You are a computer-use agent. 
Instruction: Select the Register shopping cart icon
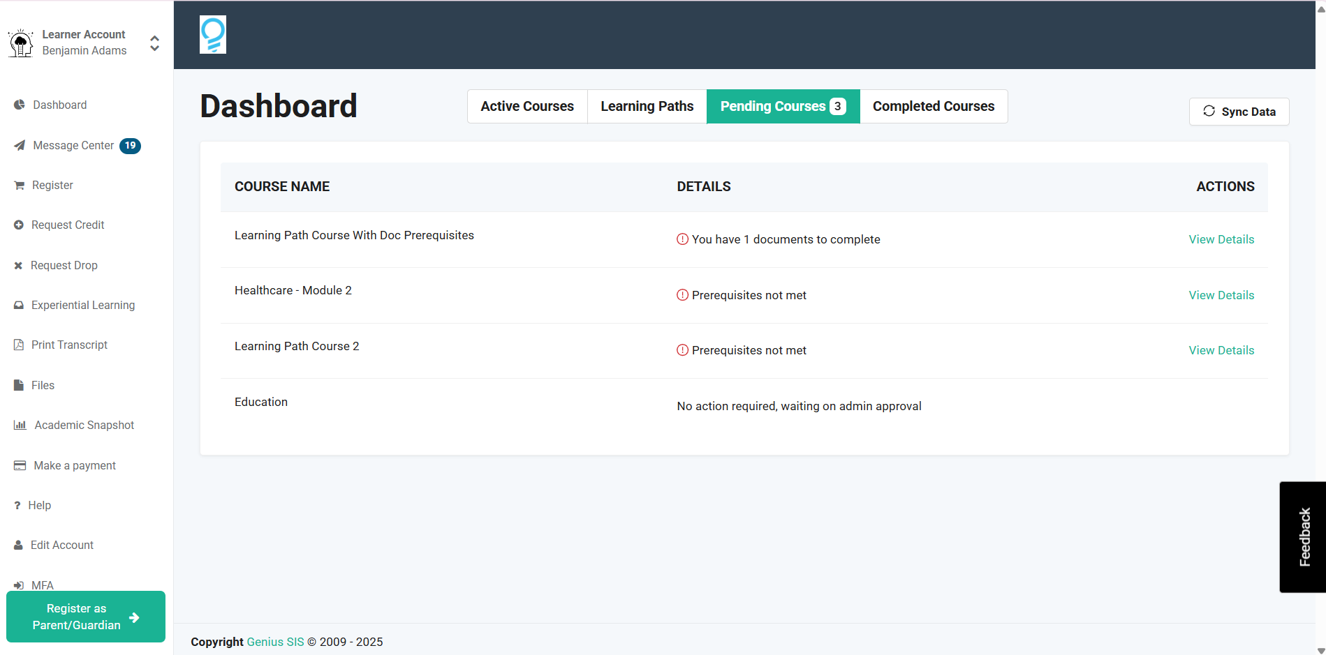coord(17,185)
